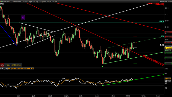Screen dimensions: 172x97
Task: Click the OBLIQUE BAISSIERE 2018 trendline label
Action: [x=154, y=60]
